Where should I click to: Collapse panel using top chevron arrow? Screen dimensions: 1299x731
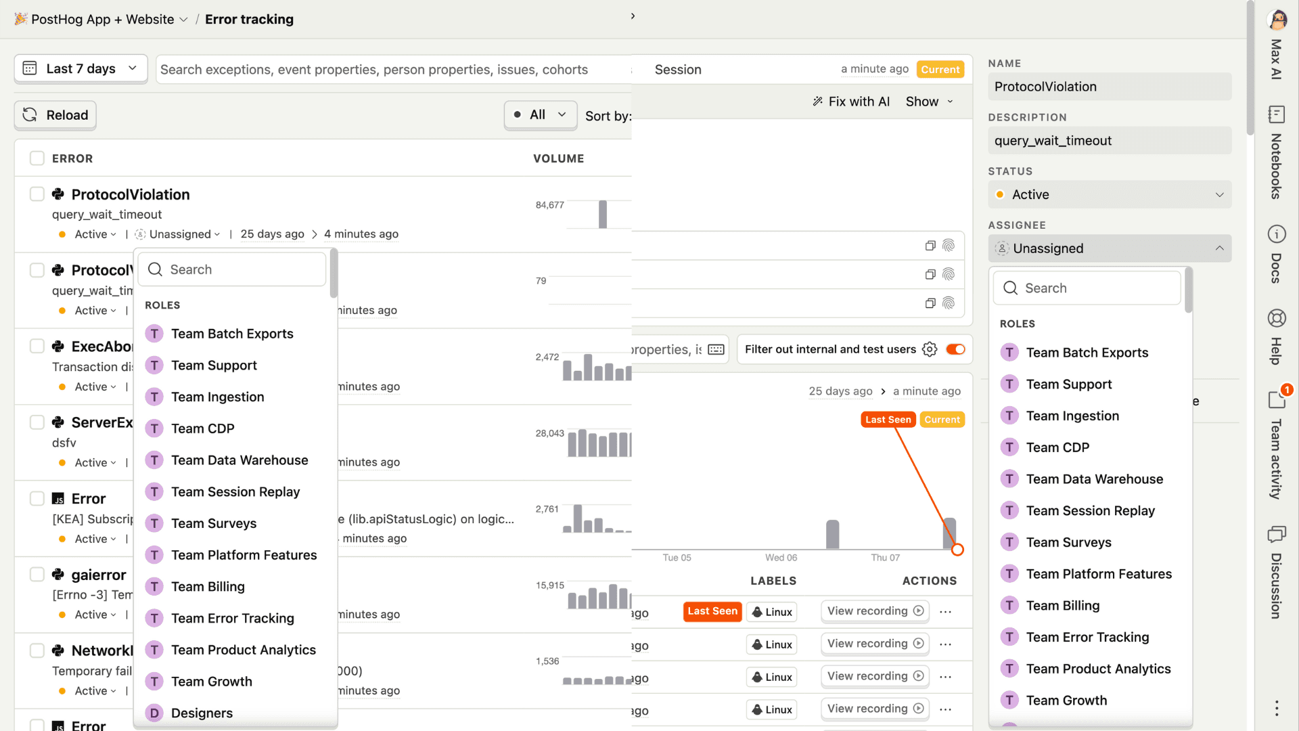(633, 16)
